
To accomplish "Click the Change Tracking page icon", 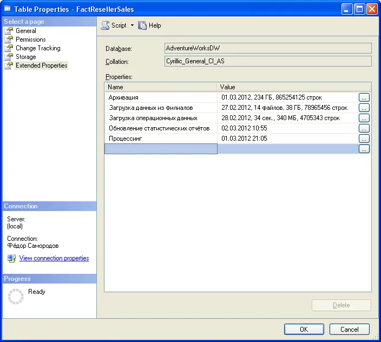I will (9, 48).
